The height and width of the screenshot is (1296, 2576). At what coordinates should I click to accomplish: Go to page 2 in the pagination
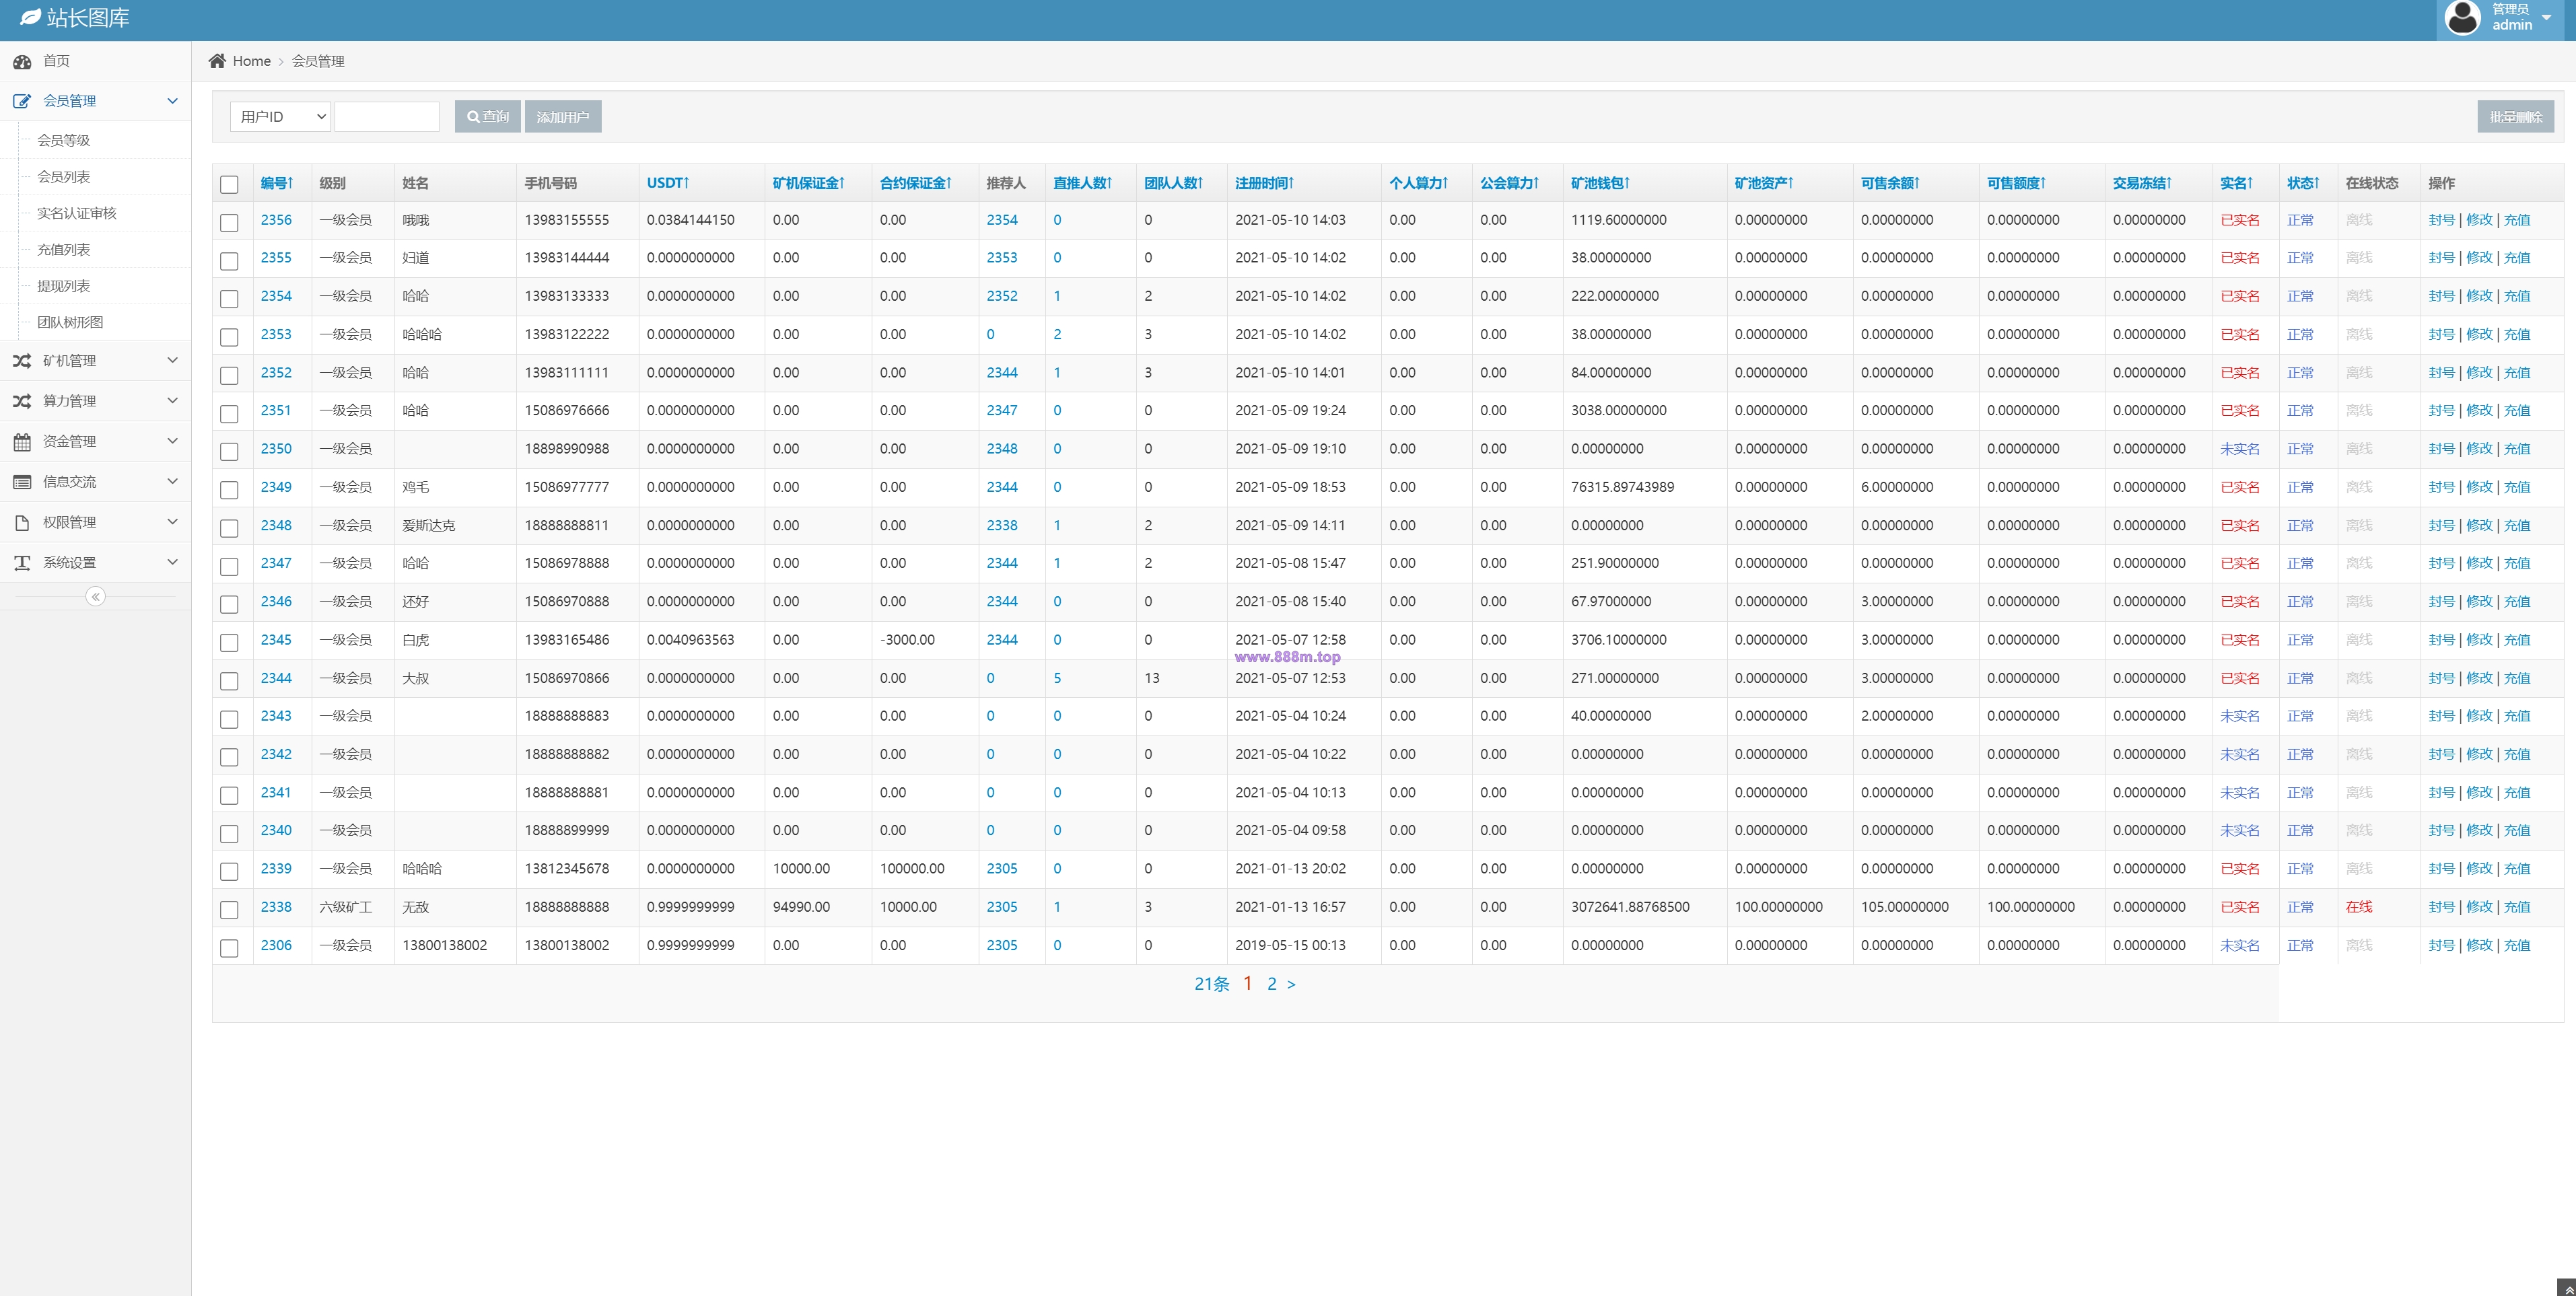click(x=1271, y=984)
